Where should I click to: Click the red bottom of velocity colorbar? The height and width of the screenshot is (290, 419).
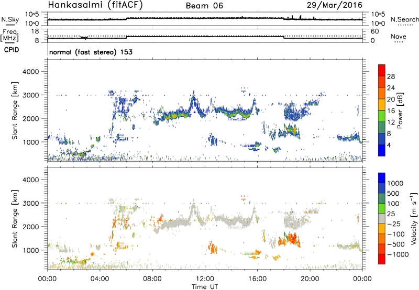pos(382,259)
